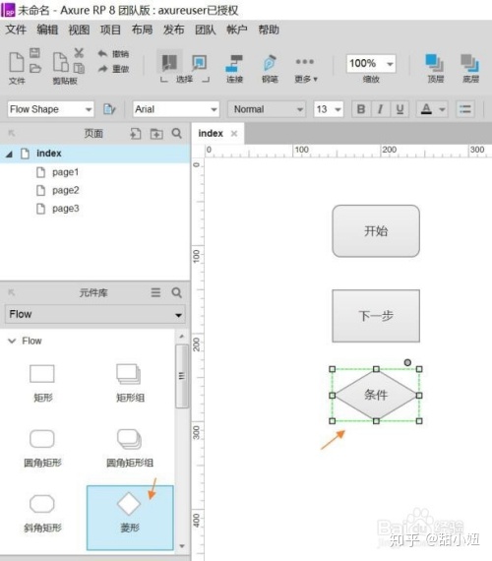Open the 帐户 menu

237,30
